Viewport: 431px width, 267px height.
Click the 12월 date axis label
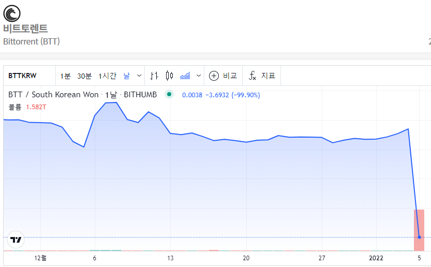pos(40,258)
